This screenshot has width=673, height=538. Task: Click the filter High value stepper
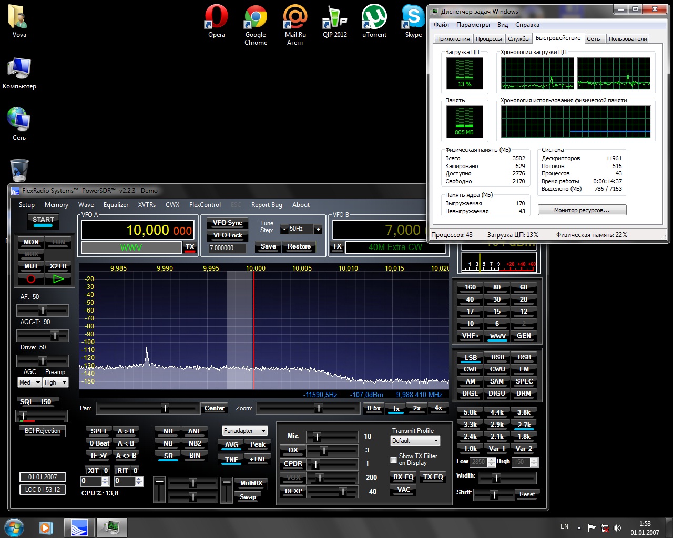click(x=534, y=462)
